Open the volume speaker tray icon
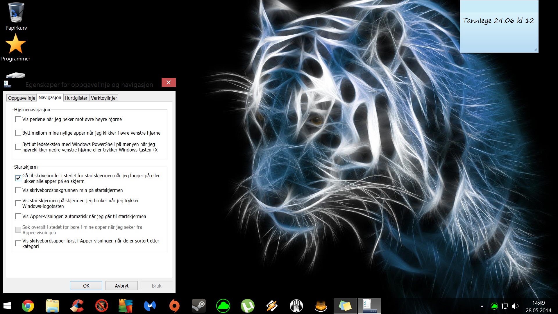The width and height of the screenshot is (558, 314). 515,306
